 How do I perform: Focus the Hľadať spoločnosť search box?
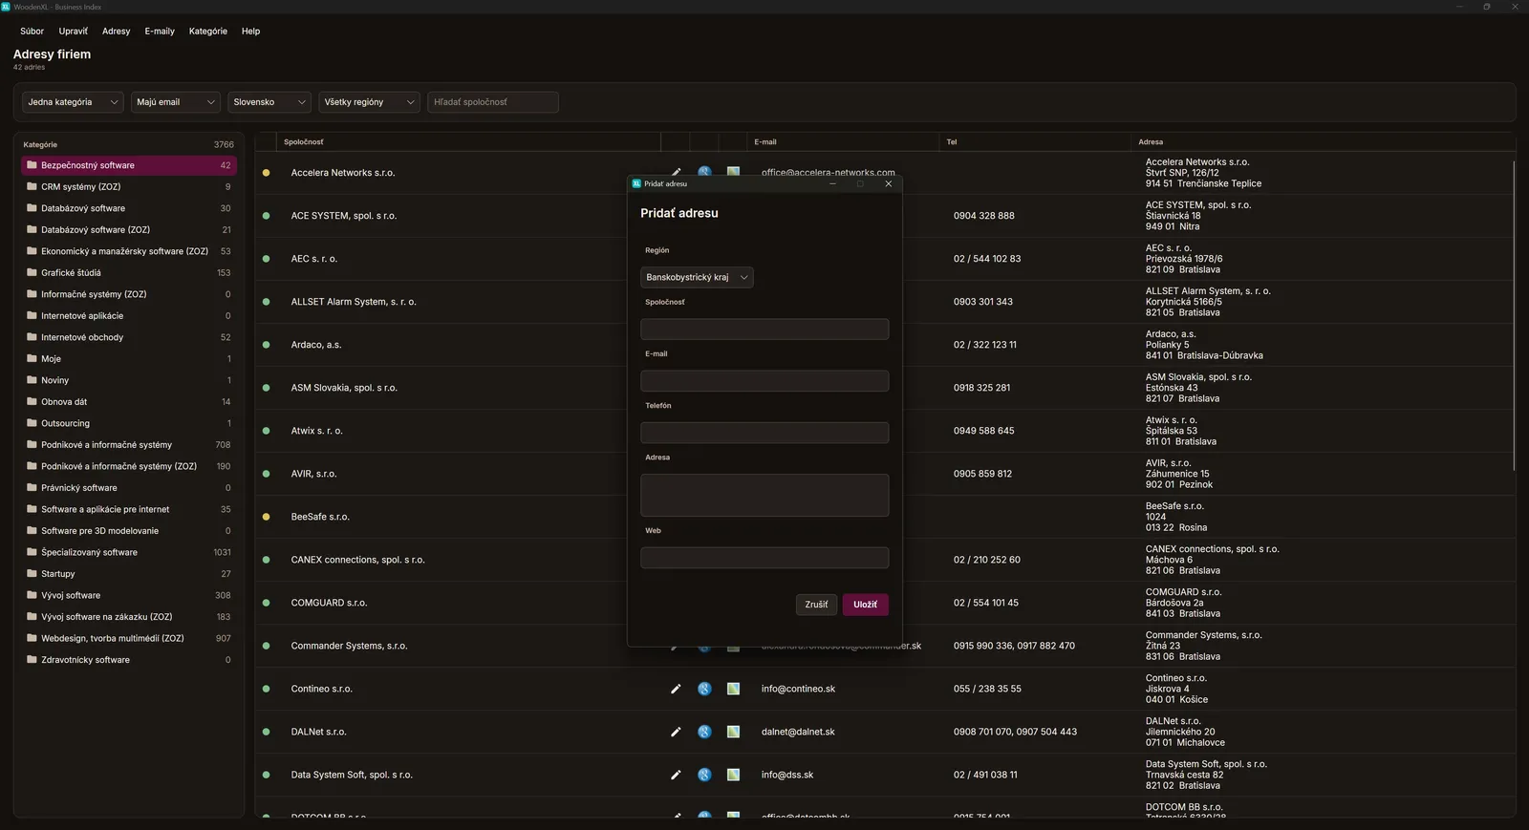(x=493, y=102)
